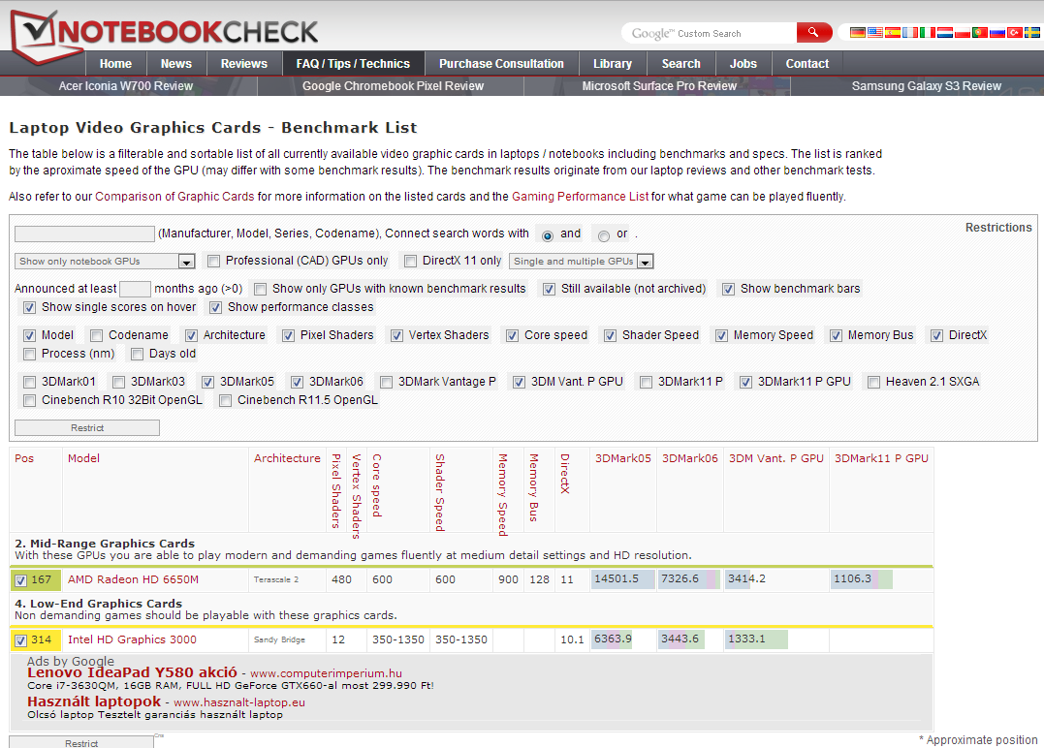Sort table by 3DMark05 column header

coord(622,458)
